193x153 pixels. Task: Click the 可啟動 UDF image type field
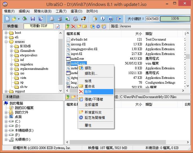point(39,26)
